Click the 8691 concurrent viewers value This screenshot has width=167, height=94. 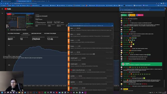10,39
